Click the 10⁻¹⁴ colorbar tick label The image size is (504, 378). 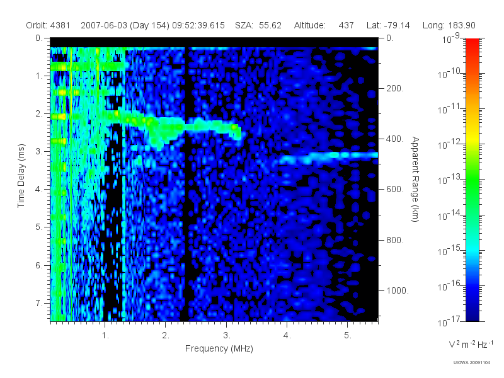coord(450,215)
